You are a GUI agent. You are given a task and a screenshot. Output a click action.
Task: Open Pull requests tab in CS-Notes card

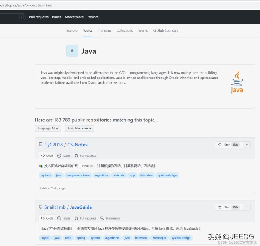click(x=85, y=155)
